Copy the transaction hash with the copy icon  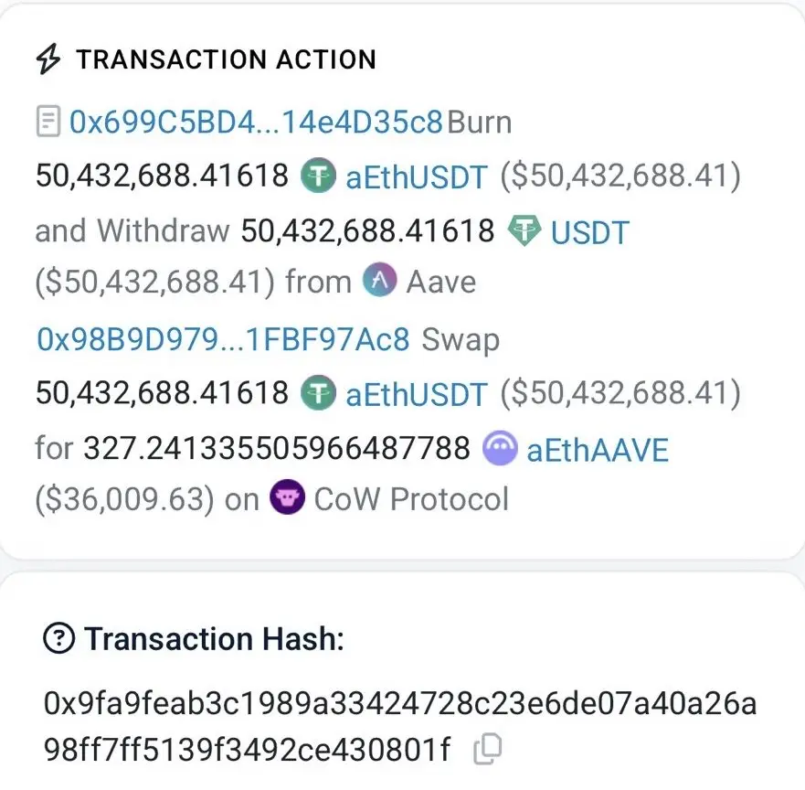(x=487, y=749)
